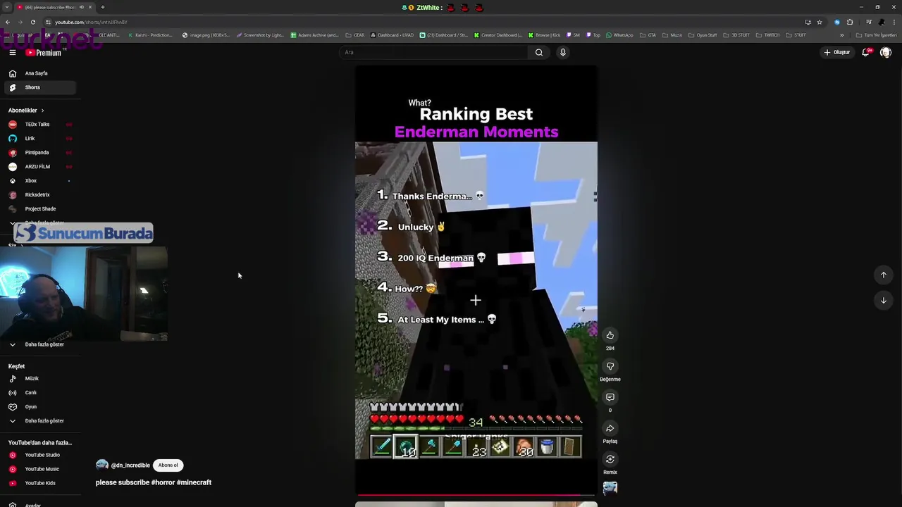The image size is (902, 507).
Task: Like the Short with thumbs up
Action: click(610, 335)
